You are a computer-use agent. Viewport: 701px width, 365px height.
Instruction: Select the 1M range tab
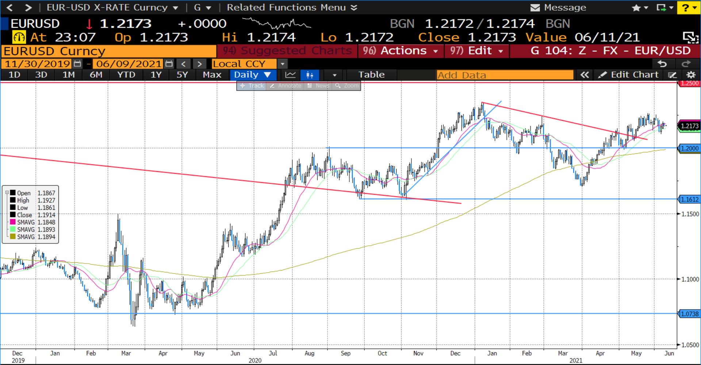tap(68, 75)
